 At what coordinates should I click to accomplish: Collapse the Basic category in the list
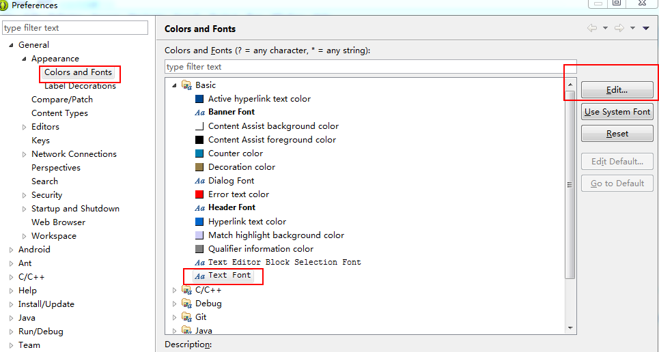[x=174, y=85]
